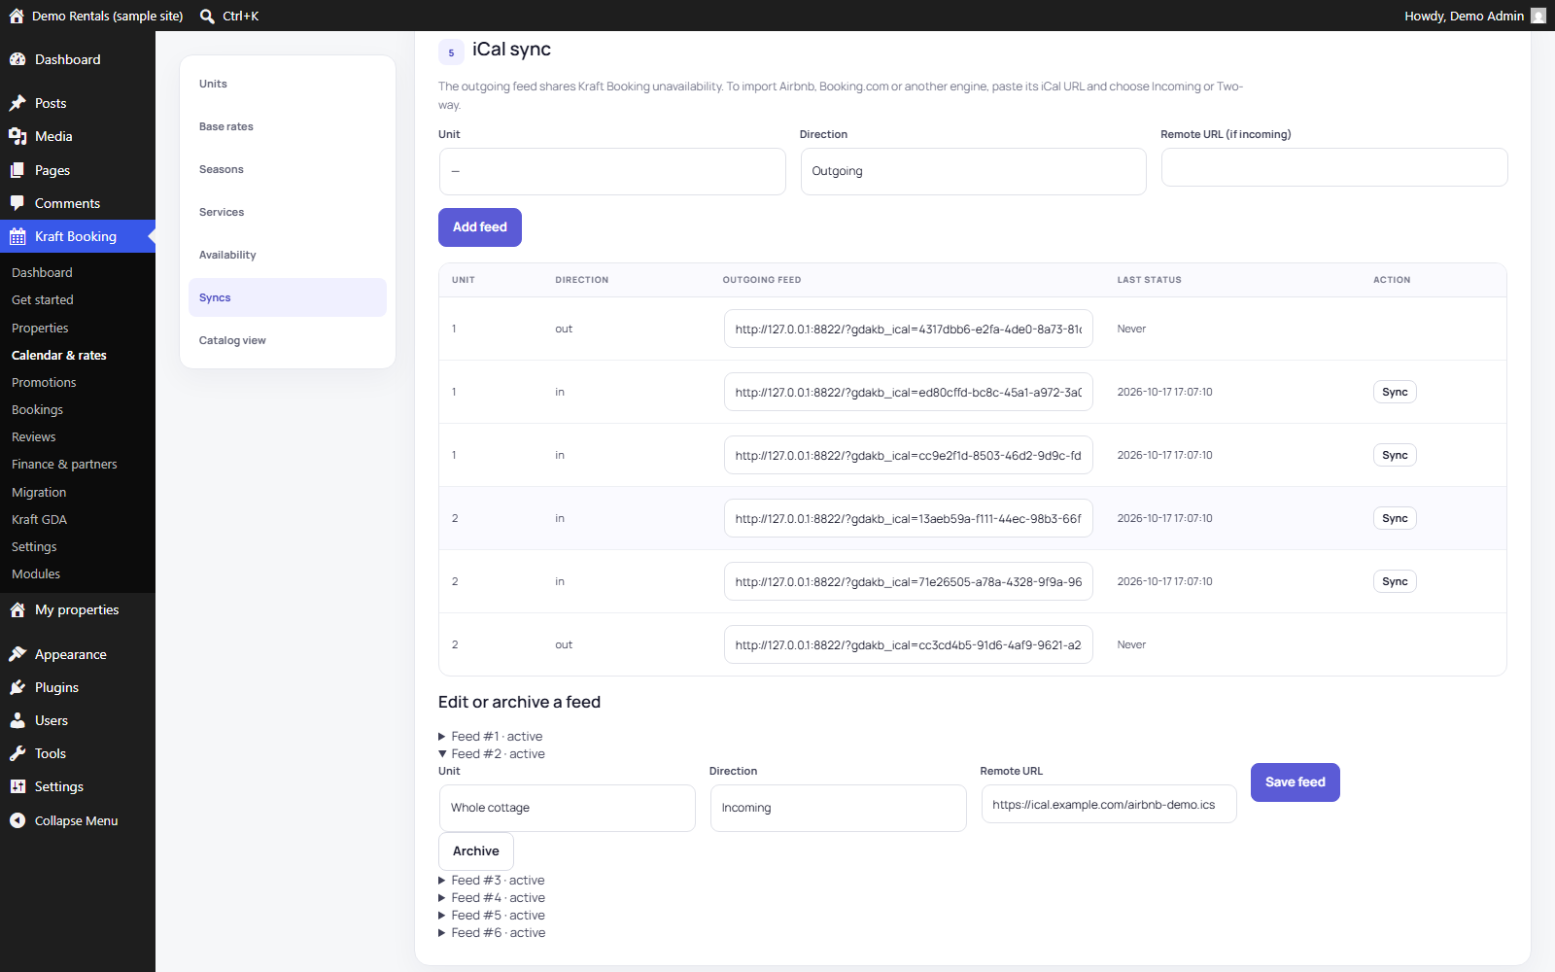Click the Save feed button
Screen dimensions: 1555x972
[1295, 782]
